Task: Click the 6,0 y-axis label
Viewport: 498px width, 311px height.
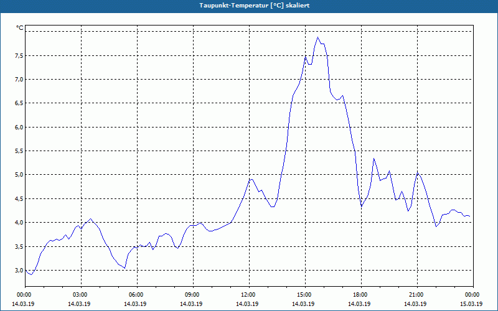Action: (20, 128)
